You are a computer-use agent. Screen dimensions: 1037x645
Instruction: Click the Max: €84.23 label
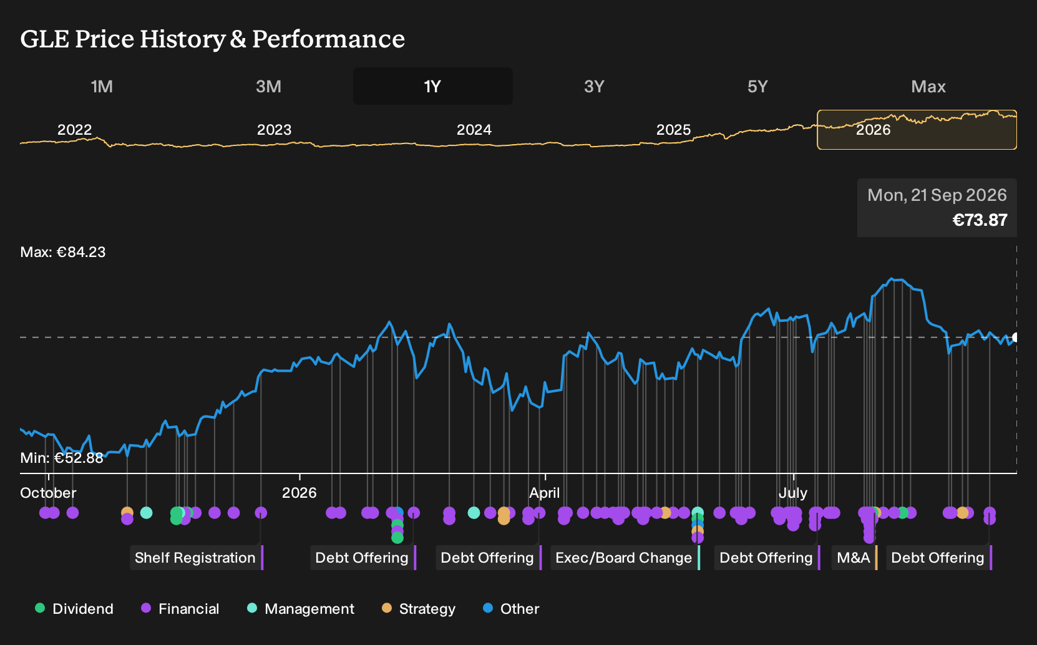pos(63,252)
